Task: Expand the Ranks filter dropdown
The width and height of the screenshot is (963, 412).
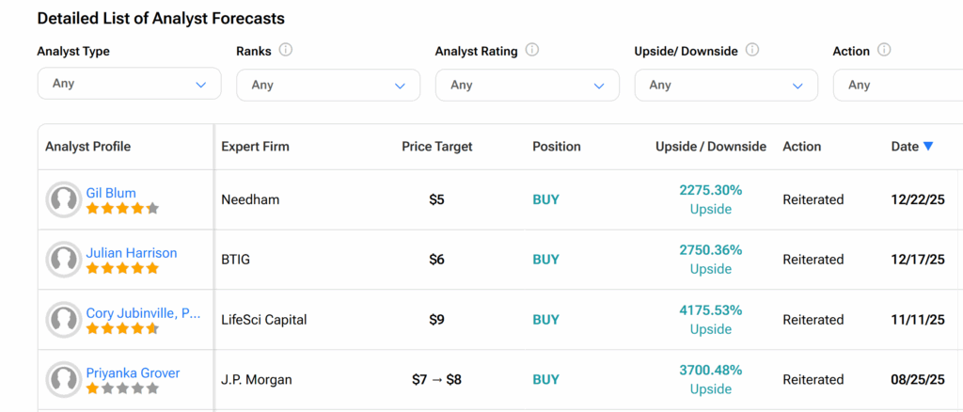Action: point(328,85)
